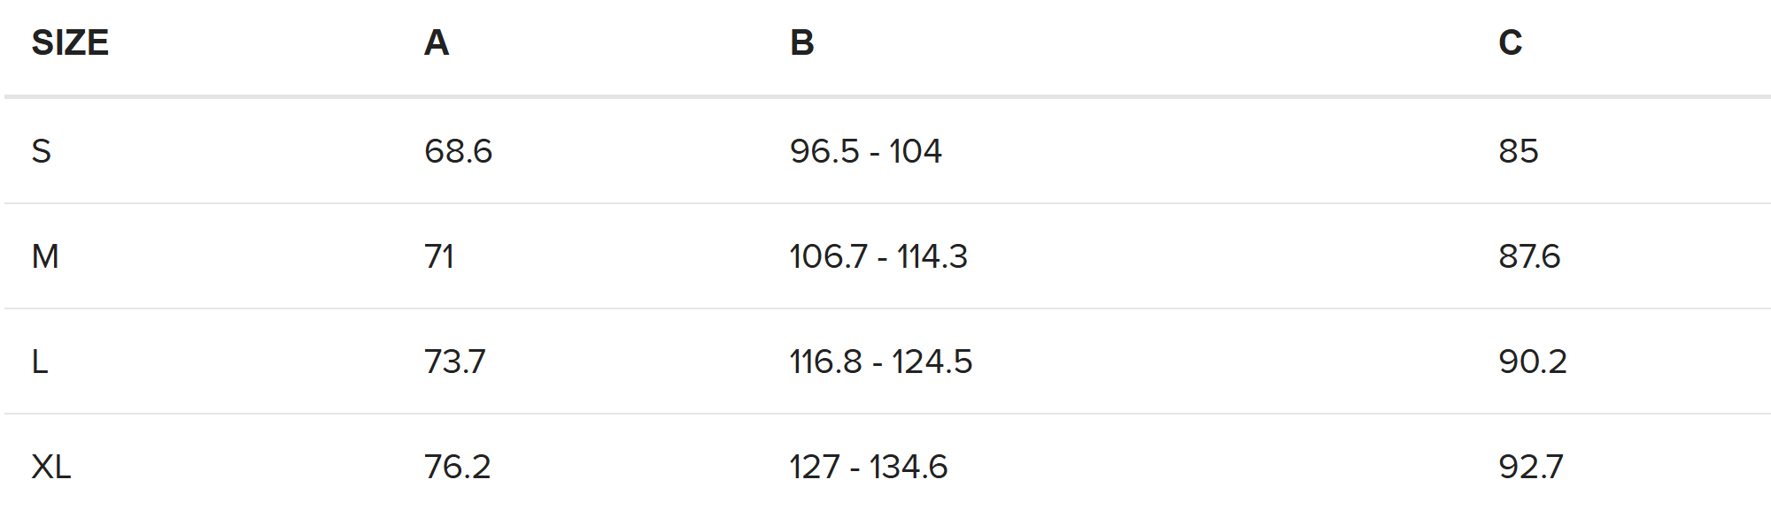Click the 76.2 value for size XL

pyautogui.click(x=457, y=467)
